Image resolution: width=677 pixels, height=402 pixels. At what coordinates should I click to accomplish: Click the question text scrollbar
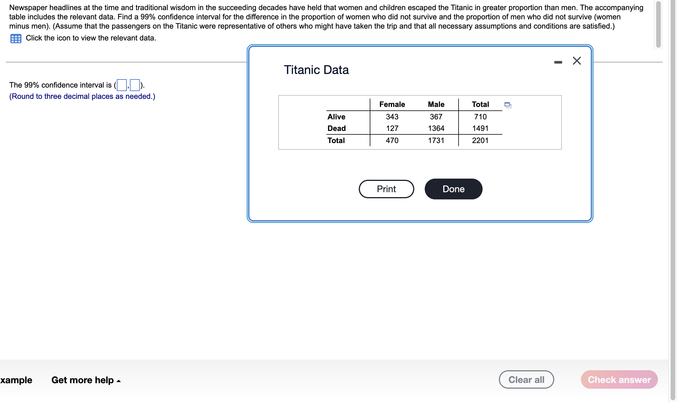click(658, 25)
